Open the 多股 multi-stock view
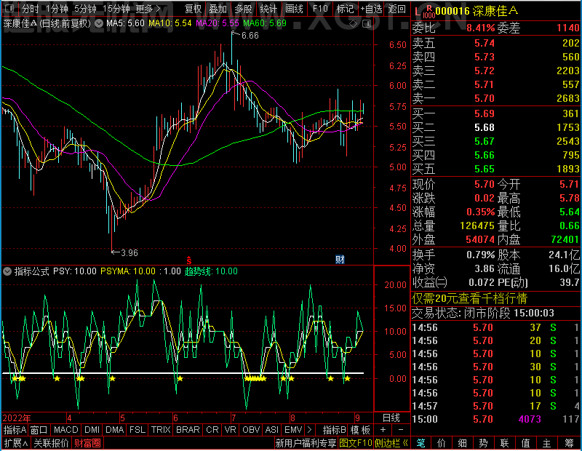The image size is (582, 451). pos(243,9)
